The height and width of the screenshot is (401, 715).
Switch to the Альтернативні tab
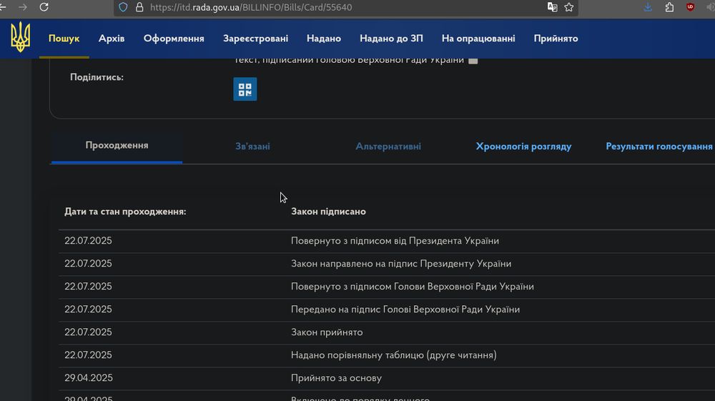388,147
